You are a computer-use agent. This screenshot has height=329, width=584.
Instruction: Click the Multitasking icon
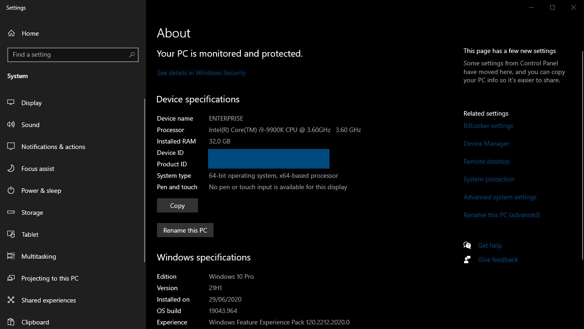point(11,256)
